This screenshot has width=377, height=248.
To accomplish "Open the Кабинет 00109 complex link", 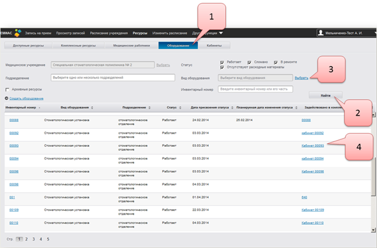I will pyautogui.click(x=312, y=210).
